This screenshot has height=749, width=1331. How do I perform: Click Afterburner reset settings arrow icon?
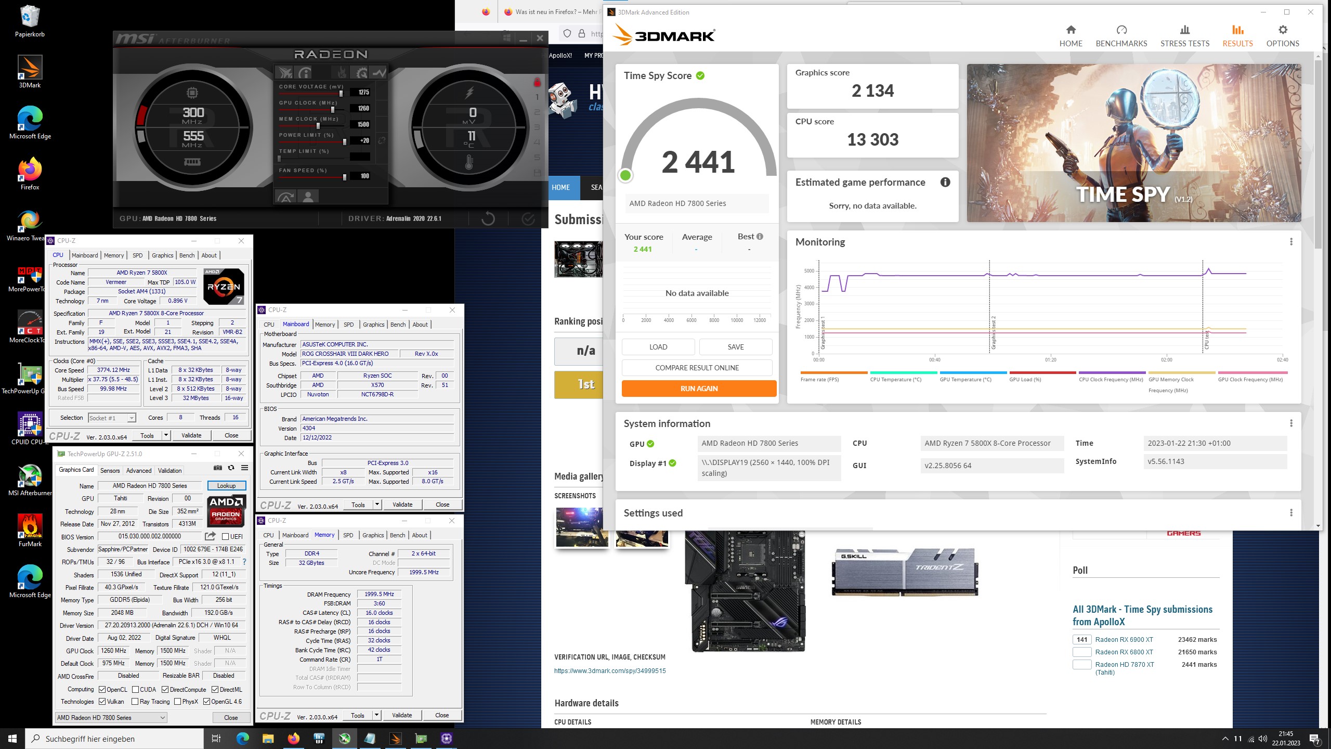coord(488,218)
